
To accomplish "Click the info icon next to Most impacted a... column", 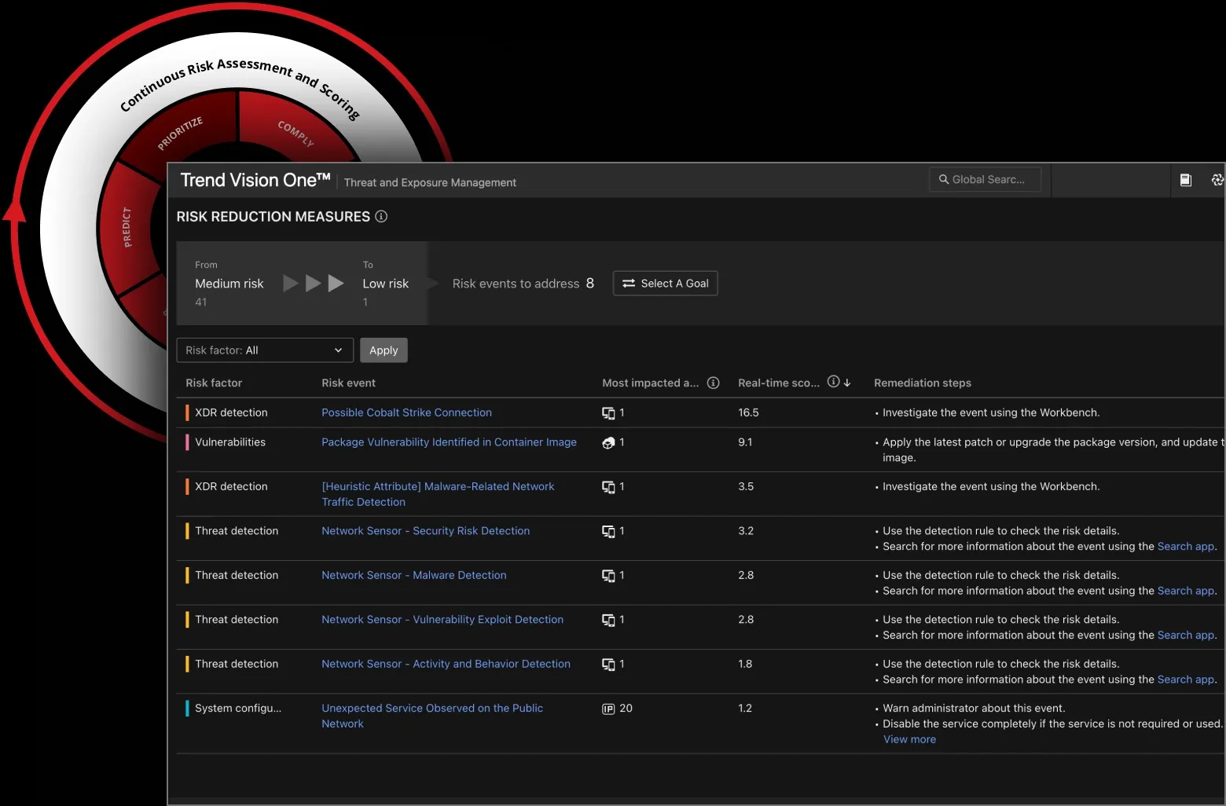I will 714,383.
